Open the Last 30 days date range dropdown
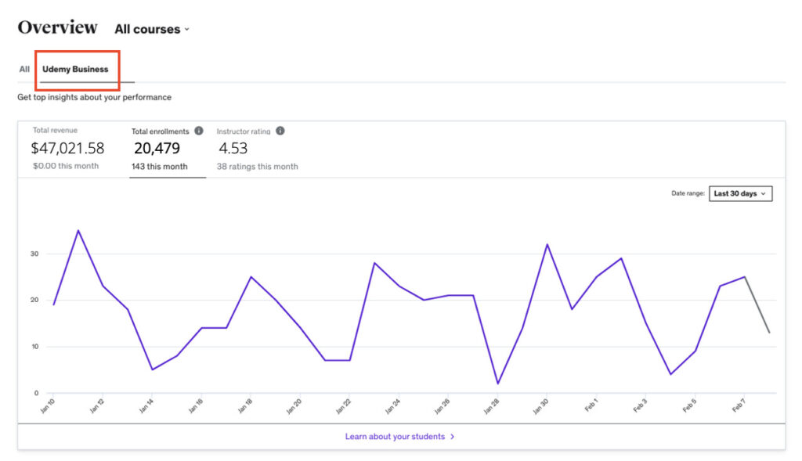Image resolution: width=802 pixels, height=461 pixels. 740,193
